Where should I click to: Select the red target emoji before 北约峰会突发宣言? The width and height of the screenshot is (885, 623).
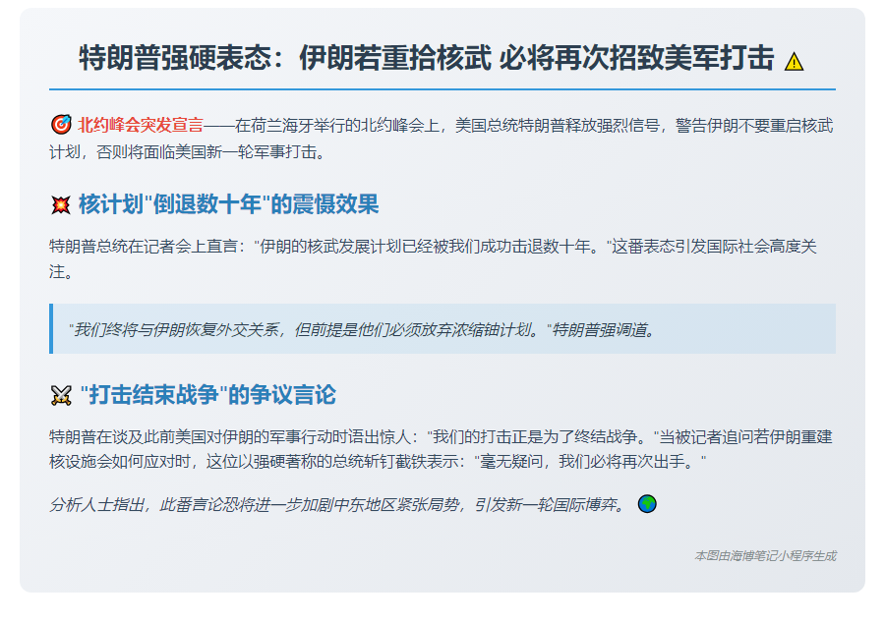coord(63,123)
